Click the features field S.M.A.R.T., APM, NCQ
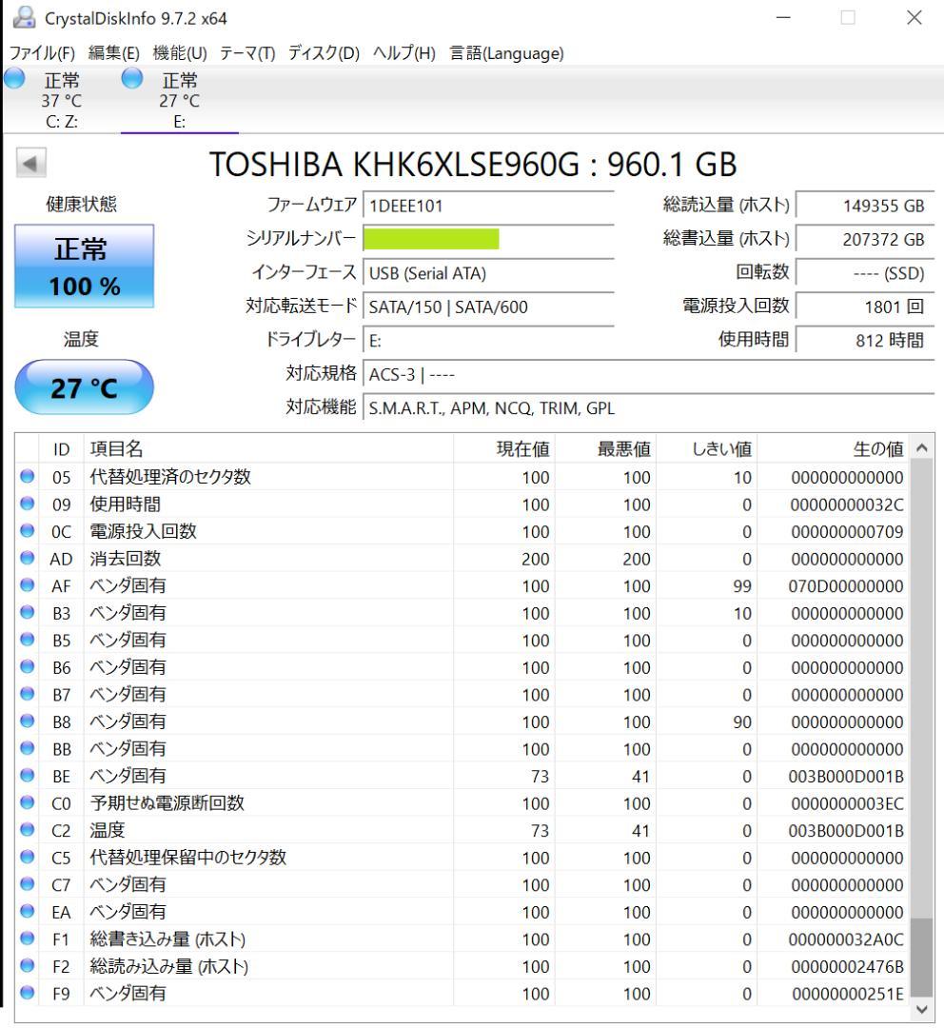 tap(648, 408)
